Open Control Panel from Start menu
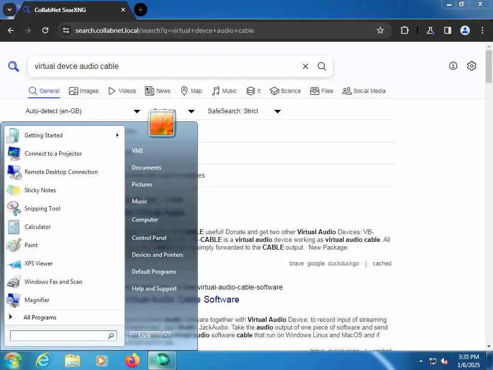The width and height of the screenshot is (493, 370). pyautogui.click(x=149, y=238)
